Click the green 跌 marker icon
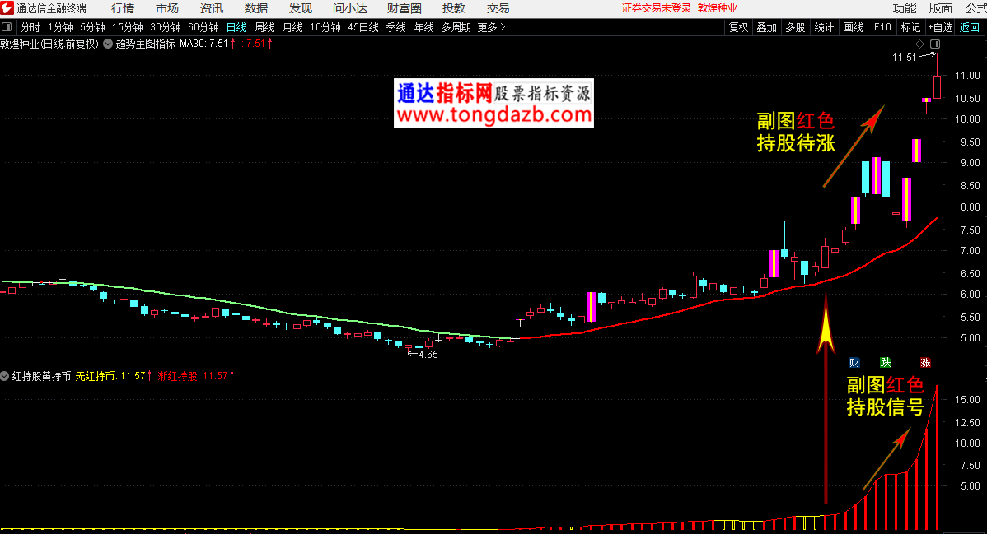This screenshot has height=534, width=987. tap(885, 362)
